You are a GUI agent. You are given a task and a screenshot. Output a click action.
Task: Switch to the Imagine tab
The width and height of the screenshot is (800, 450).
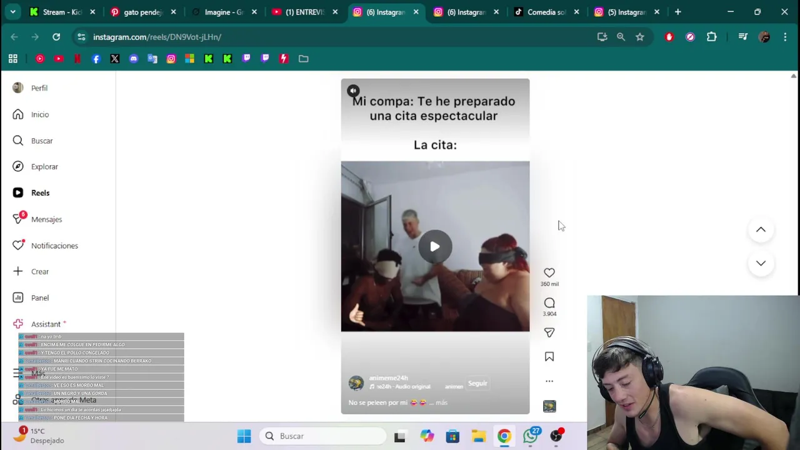tap(224, 12)
